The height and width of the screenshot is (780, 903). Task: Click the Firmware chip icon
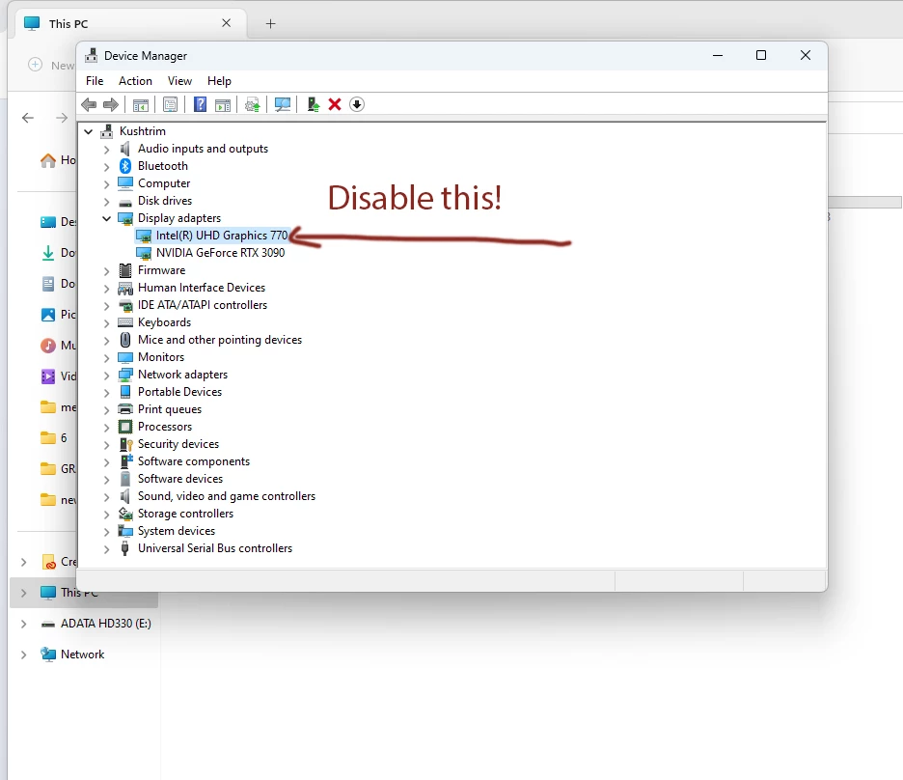[x=125, y=270]
